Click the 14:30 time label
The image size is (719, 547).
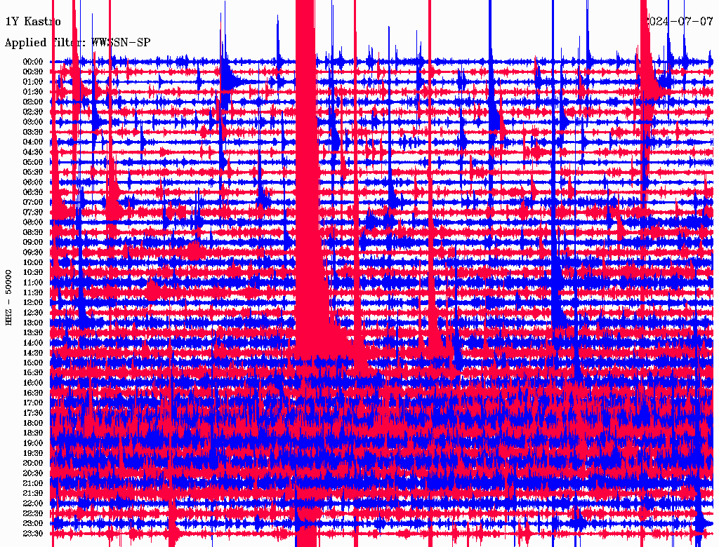[33, 353]
